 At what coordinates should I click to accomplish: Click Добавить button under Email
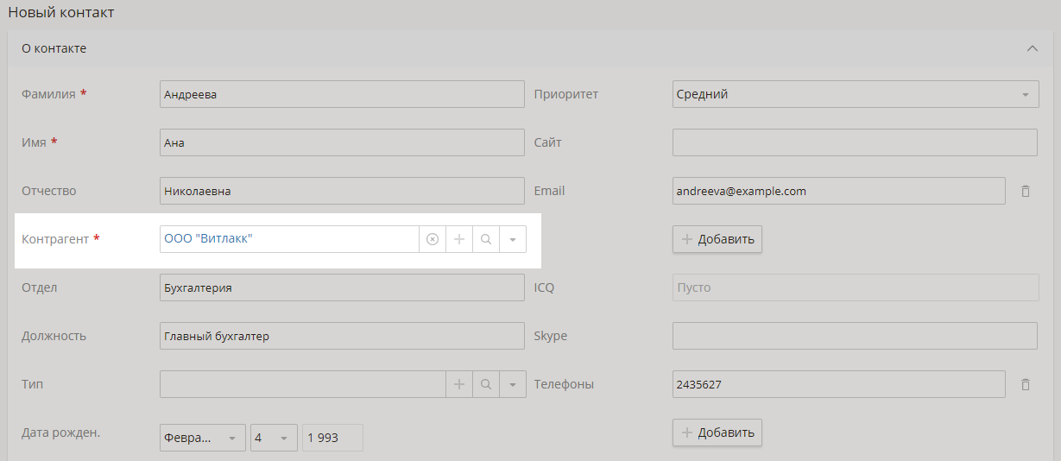pos(717,239)
